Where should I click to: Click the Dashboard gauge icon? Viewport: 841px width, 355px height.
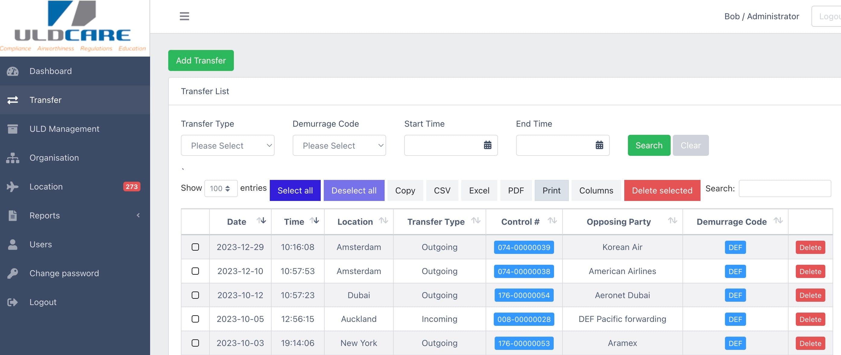(x=13, y=71)
